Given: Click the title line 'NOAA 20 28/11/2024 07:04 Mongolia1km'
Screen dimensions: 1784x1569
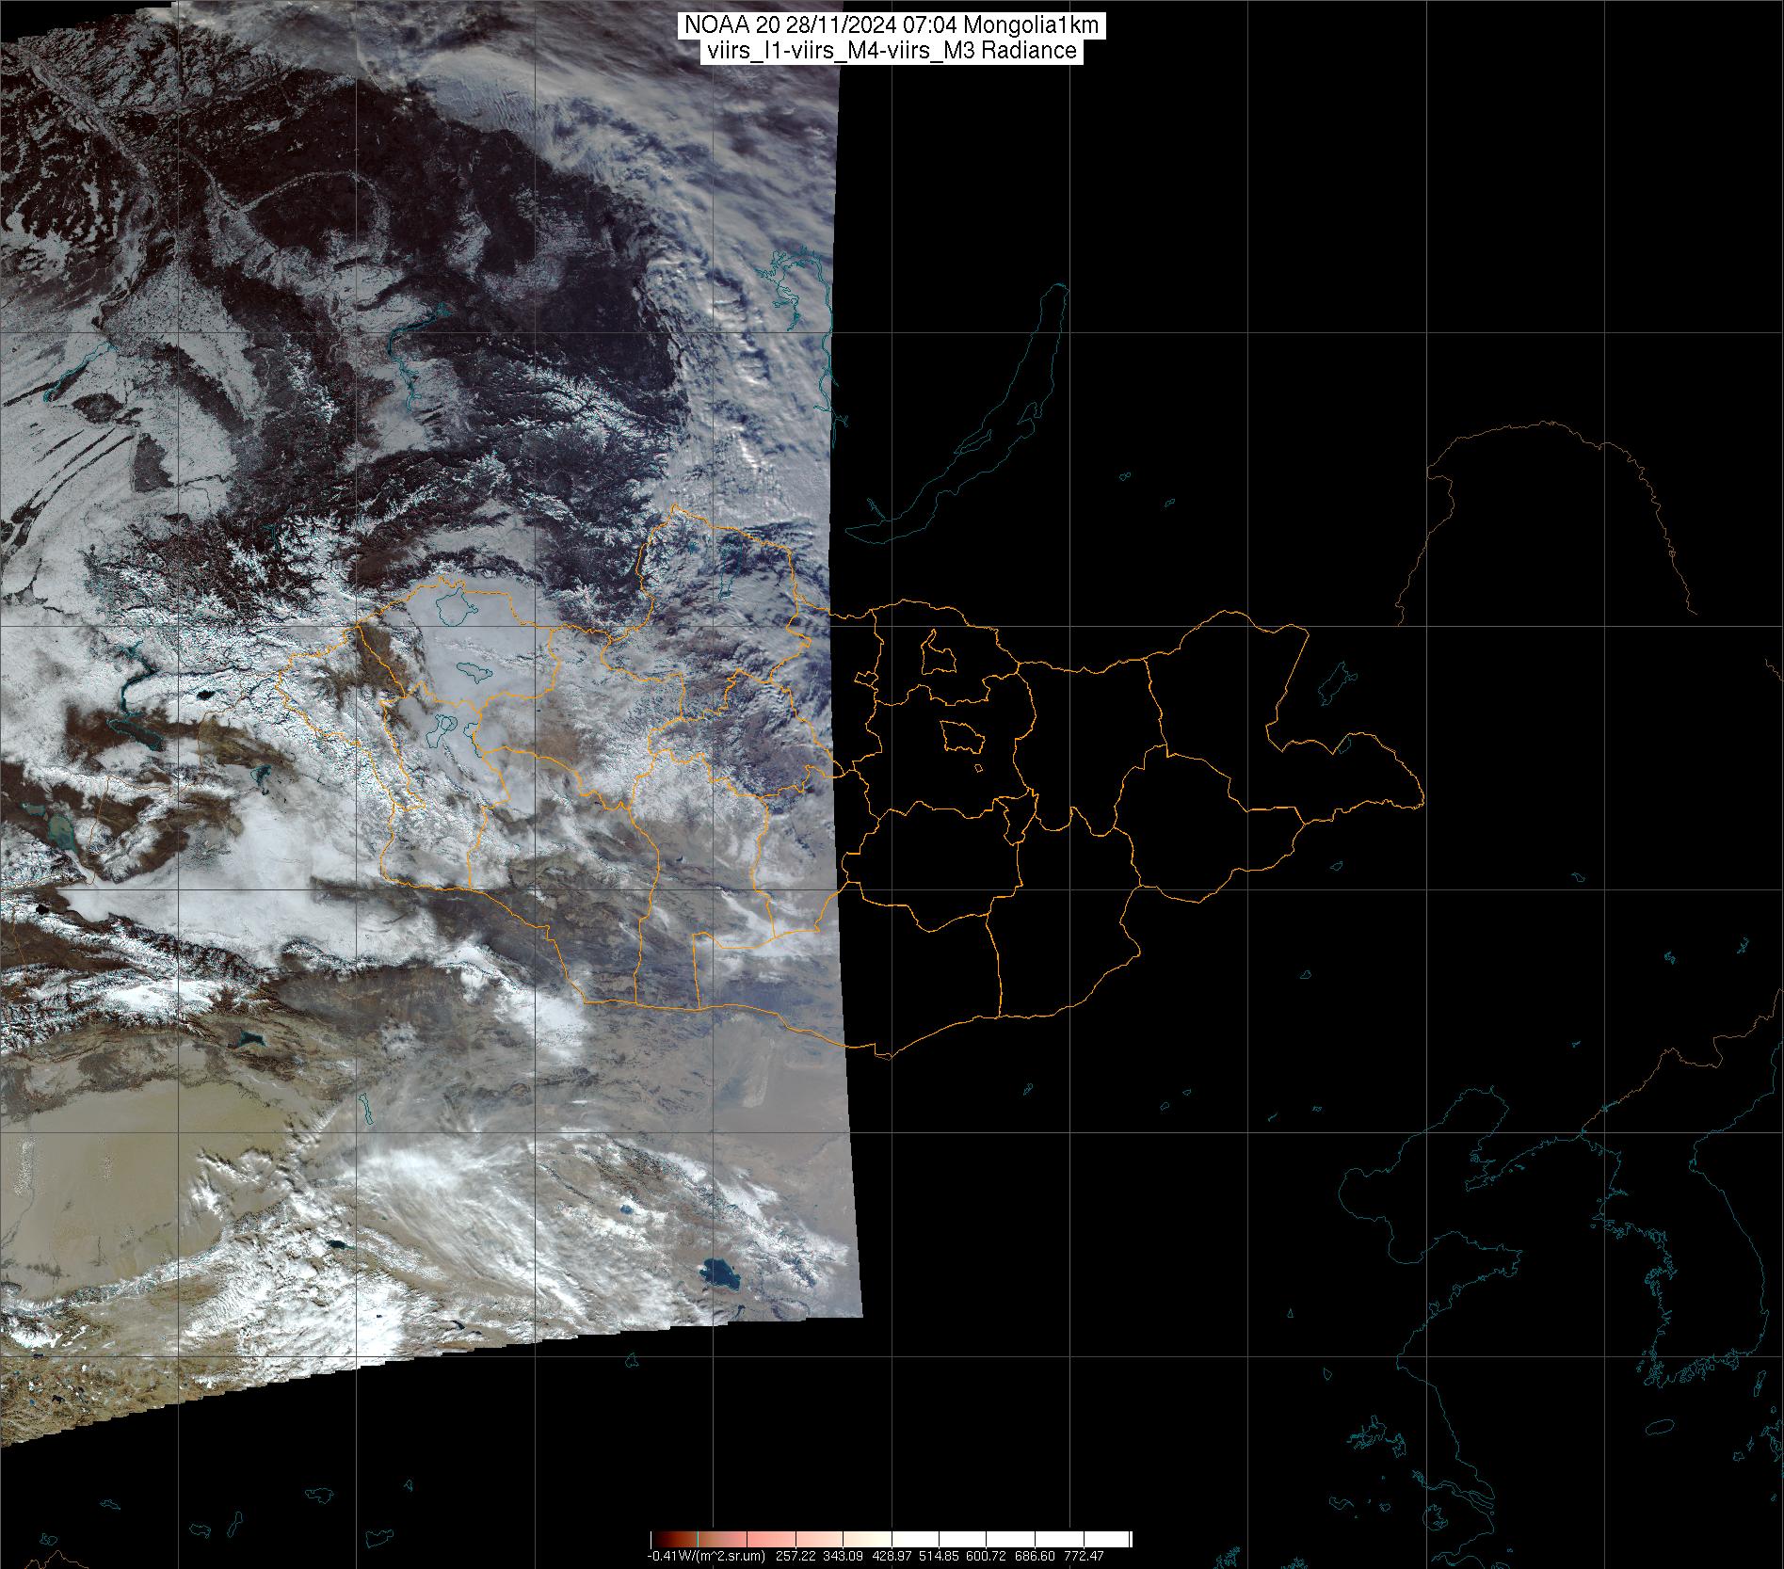Looking at the screenshot, I should pyautogui.click(x=890, y=27).
